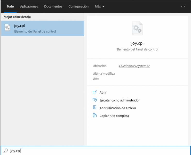Select the Todo tab
Image resolution: width=191 pixels, height=155 pixels.
pos(10,6)
